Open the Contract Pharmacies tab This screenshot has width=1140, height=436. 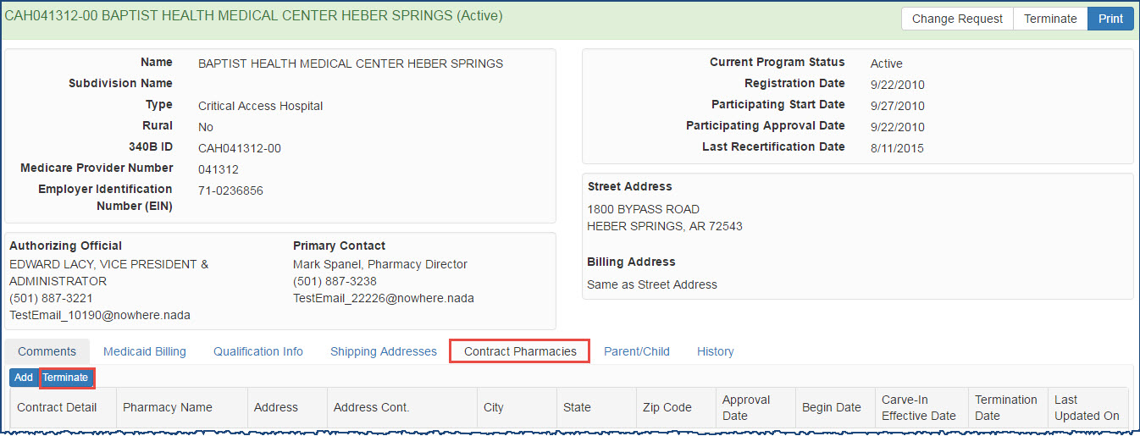pos(520,351)
